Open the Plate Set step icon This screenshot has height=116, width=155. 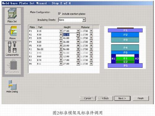point(12,15)
